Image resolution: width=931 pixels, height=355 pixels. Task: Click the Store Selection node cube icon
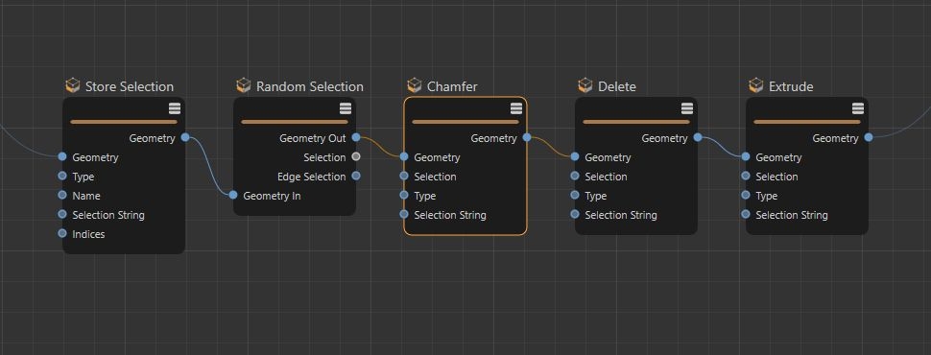72,86
